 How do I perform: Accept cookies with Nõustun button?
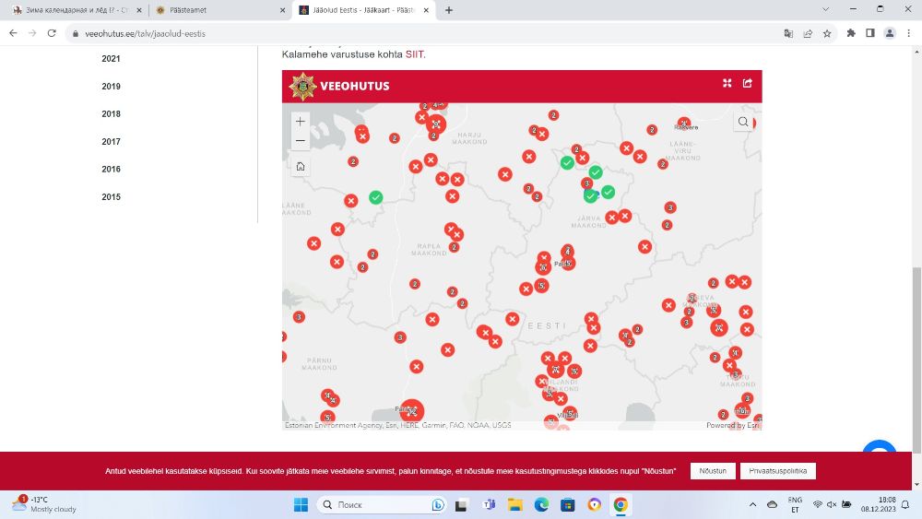[712, 471]
